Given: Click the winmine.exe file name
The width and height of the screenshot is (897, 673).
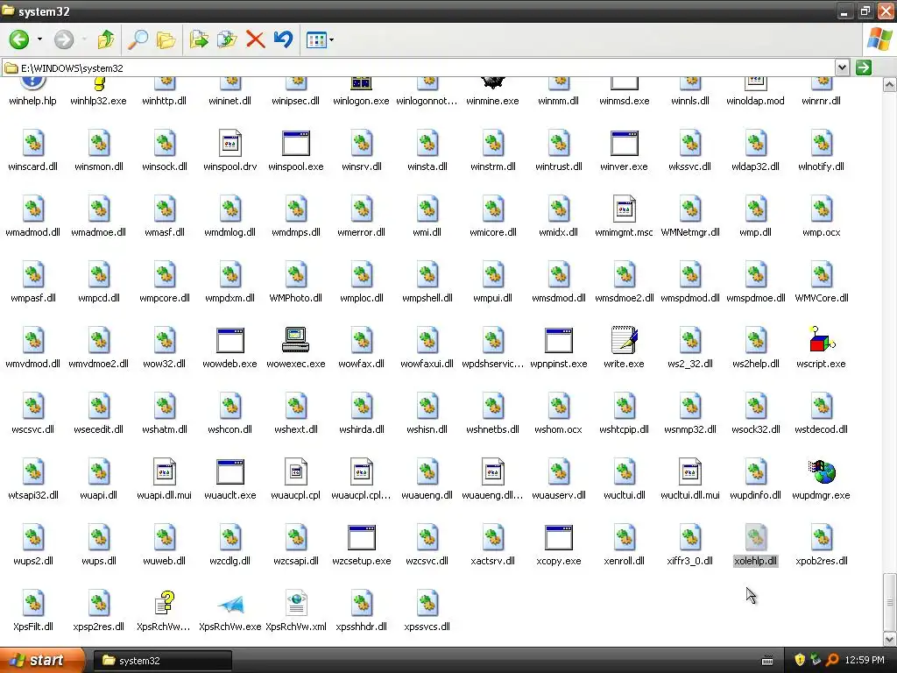Looking at the screenshot, I should pyautogui.click(x=492, y=101).
